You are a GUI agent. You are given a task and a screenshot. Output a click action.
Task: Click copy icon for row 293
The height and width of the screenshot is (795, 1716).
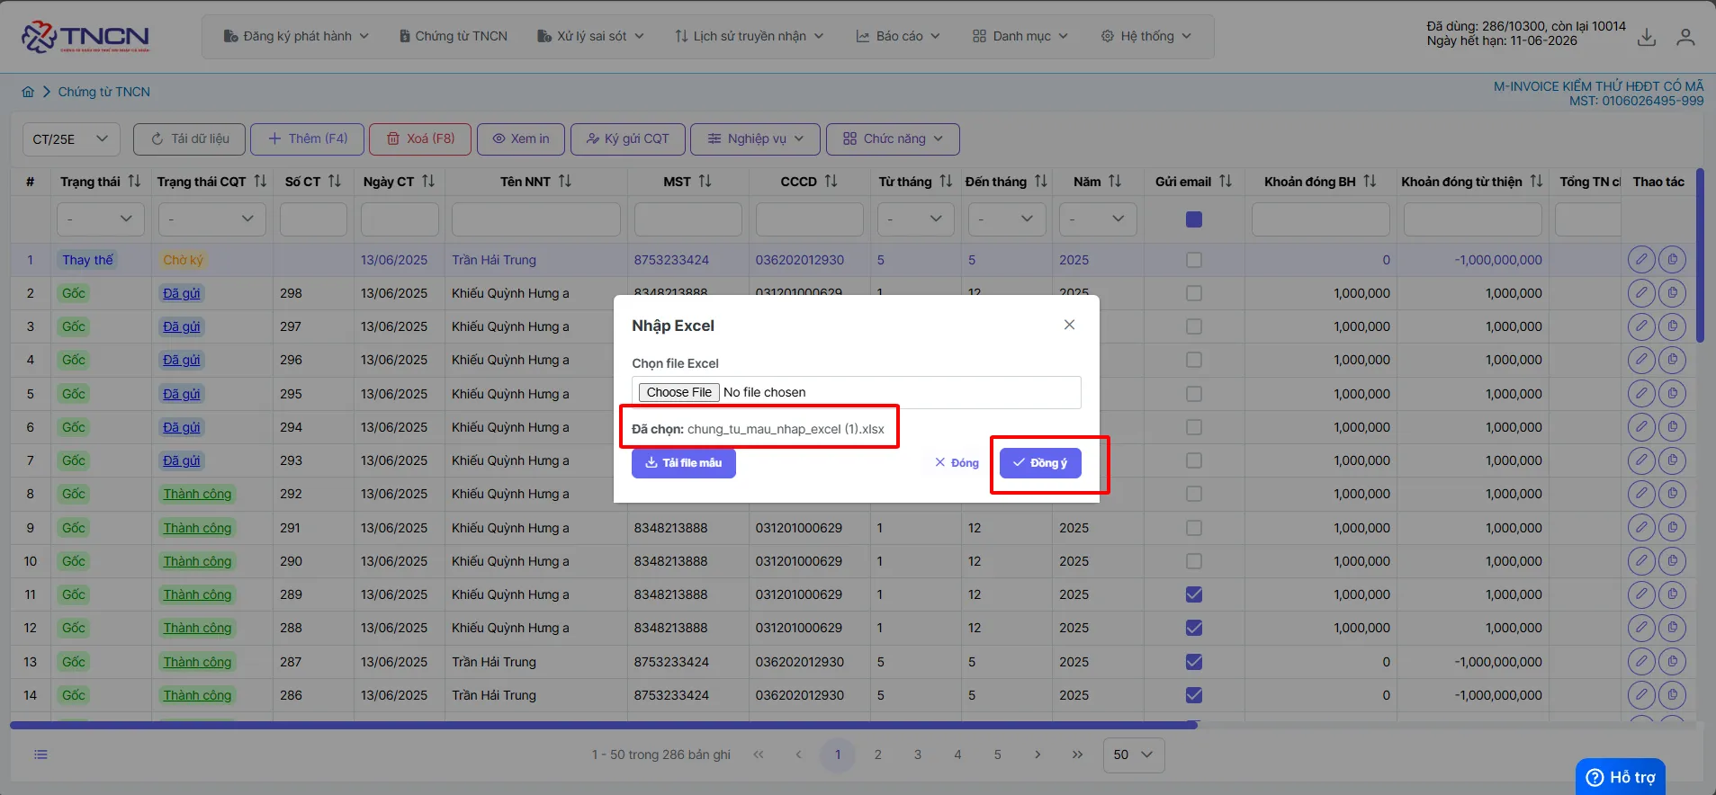(x=1672, y=460)
